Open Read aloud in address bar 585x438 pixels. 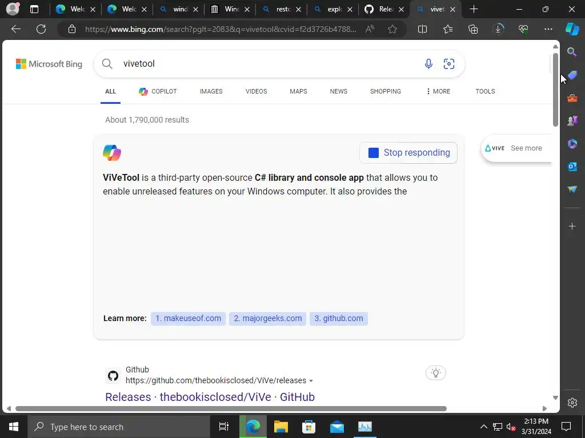(370, 29)
